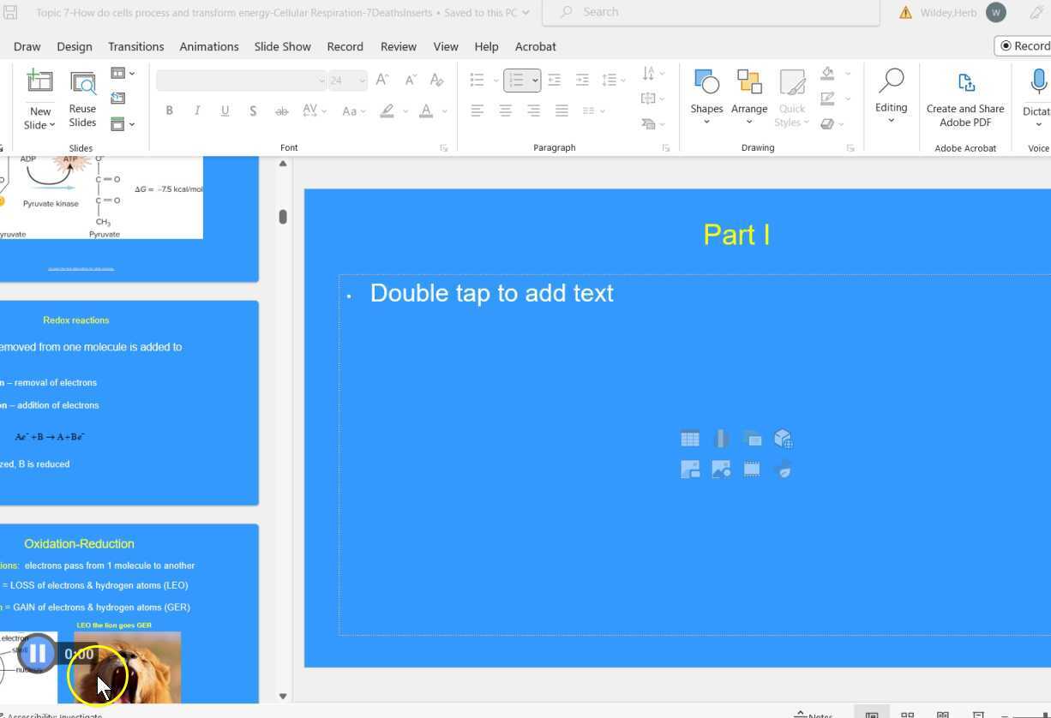Click the Reset slide icon
Viewport: 1051px width, 718px height.
point(118,98)
